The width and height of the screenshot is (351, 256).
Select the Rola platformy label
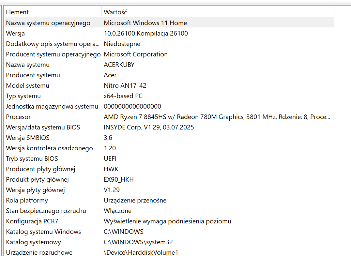click(x=27, y=201)
